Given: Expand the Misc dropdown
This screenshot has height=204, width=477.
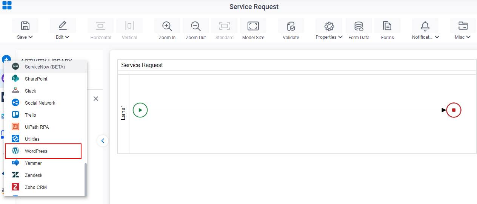Looking at the screenshot, I should click(468, 37).
